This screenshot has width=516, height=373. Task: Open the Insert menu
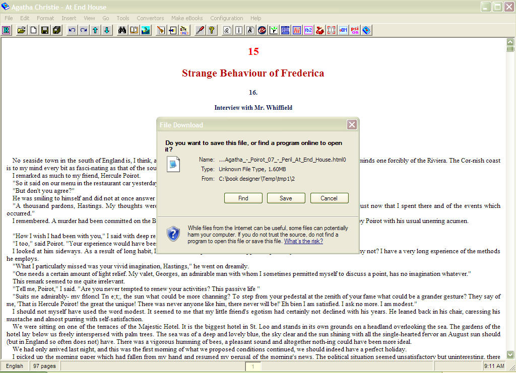(x=69, y=18)
